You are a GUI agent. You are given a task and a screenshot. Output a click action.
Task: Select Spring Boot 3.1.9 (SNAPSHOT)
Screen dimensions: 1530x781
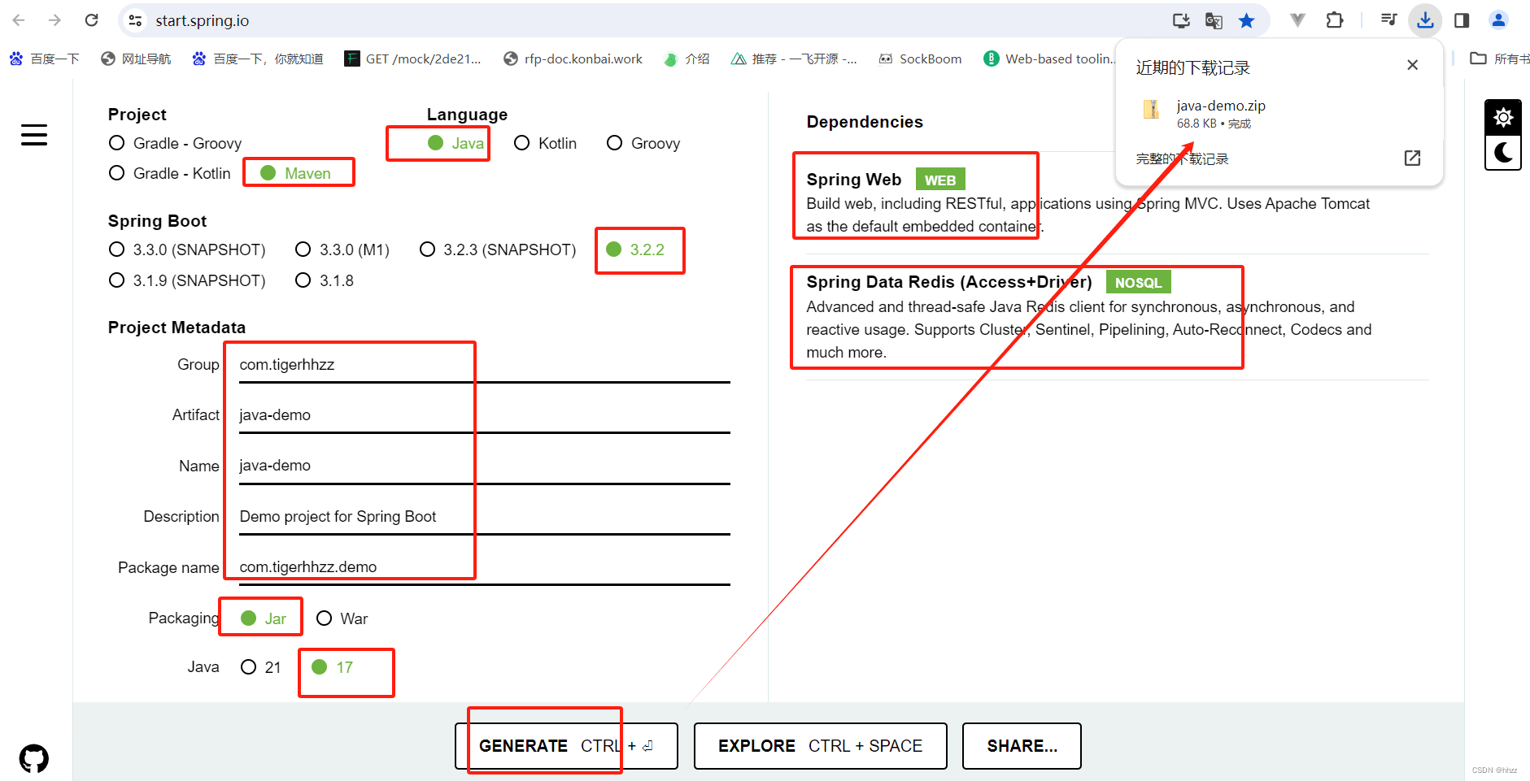click(x=187, y=280)
